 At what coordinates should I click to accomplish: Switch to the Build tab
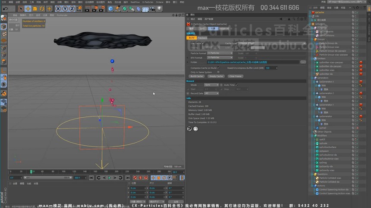tap(192, 38)
